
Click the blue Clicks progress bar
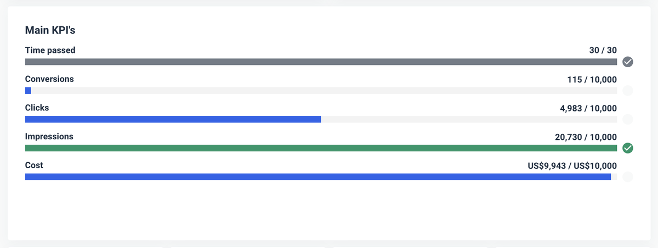click(173, 119)
